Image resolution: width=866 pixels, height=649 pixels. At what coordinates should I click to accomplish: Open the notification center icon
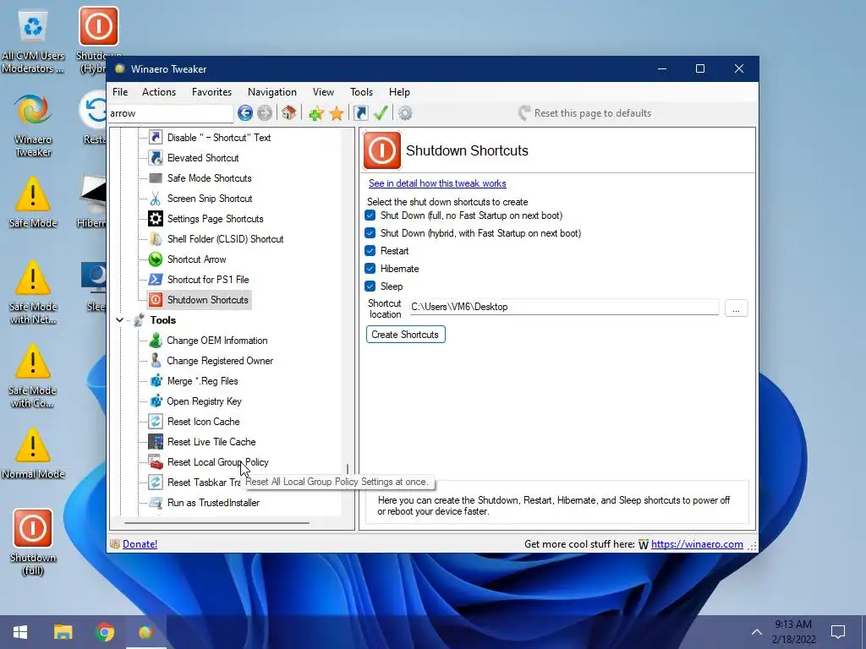point(838,632)
